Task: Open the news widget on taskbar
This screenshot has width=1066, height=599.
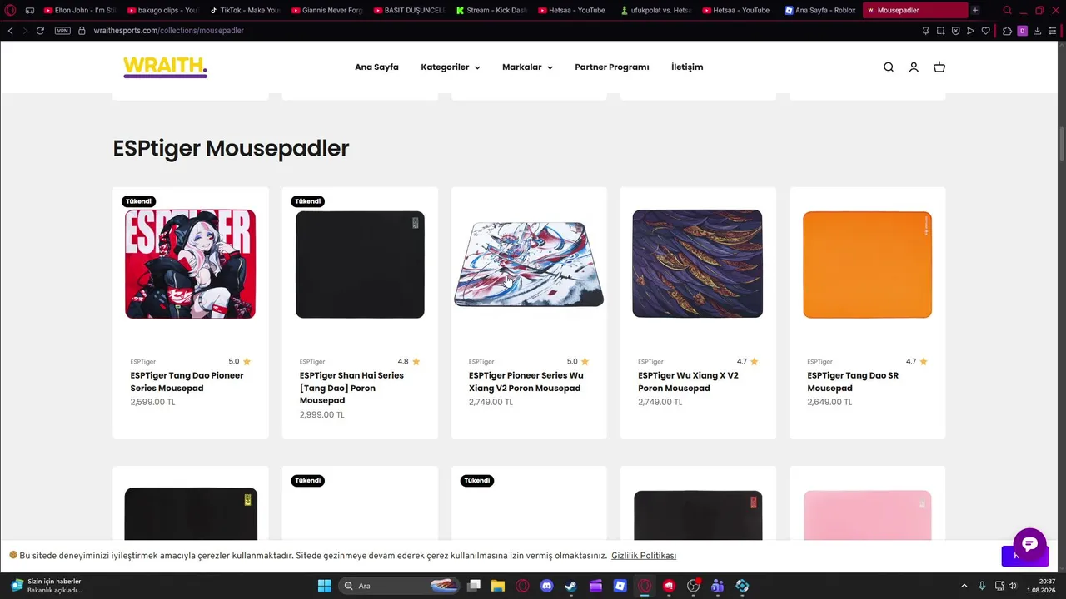Action: pos(47,586)
